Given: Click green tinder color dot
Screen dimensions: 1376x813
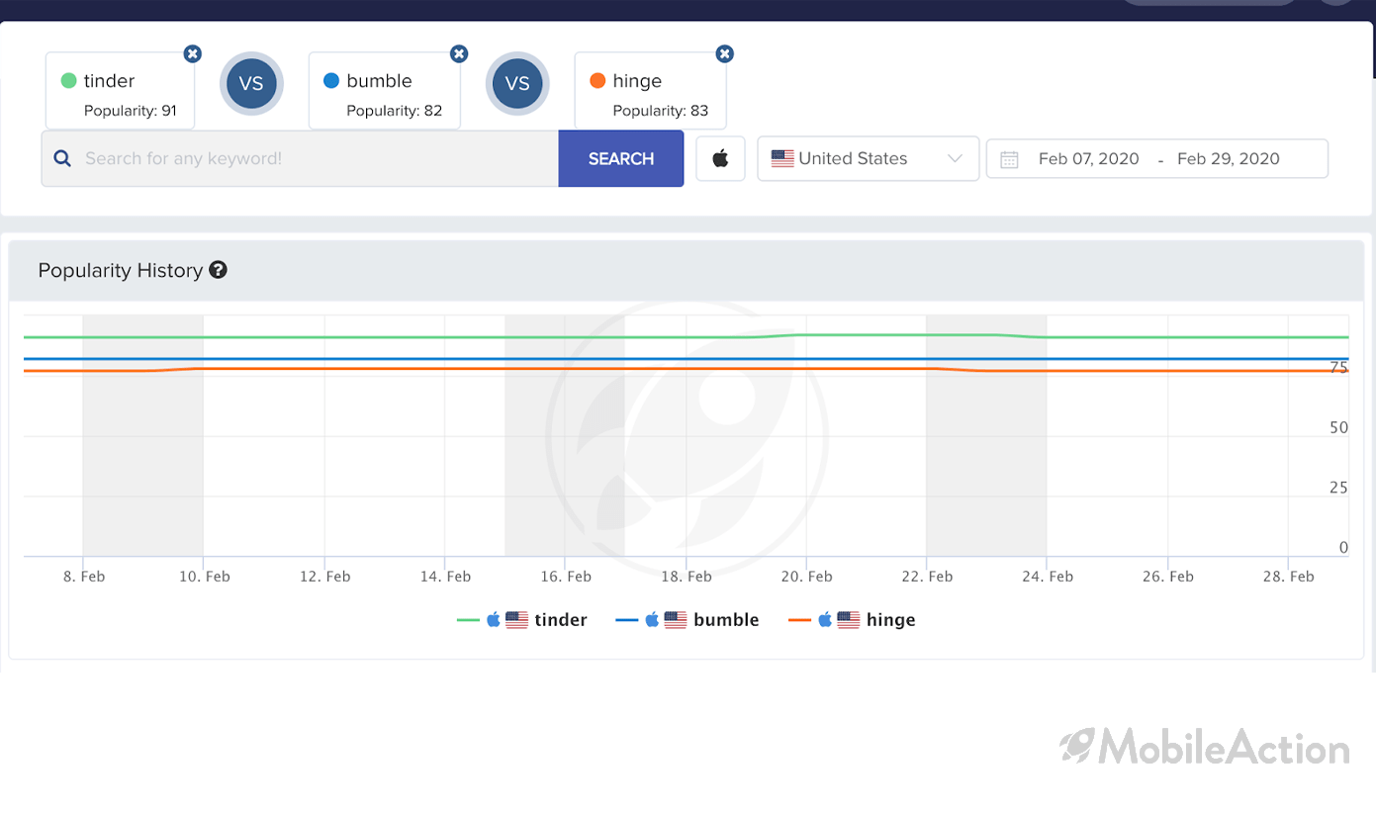Looking at the screenshot, I should click(x=69, y=81).
